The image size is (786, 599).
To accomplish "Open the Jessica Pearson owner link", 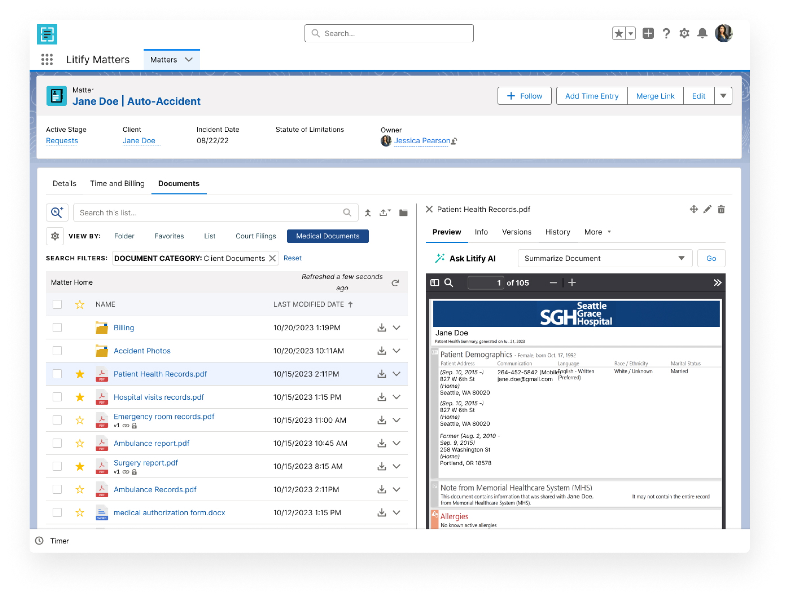I will coord(421,141).
